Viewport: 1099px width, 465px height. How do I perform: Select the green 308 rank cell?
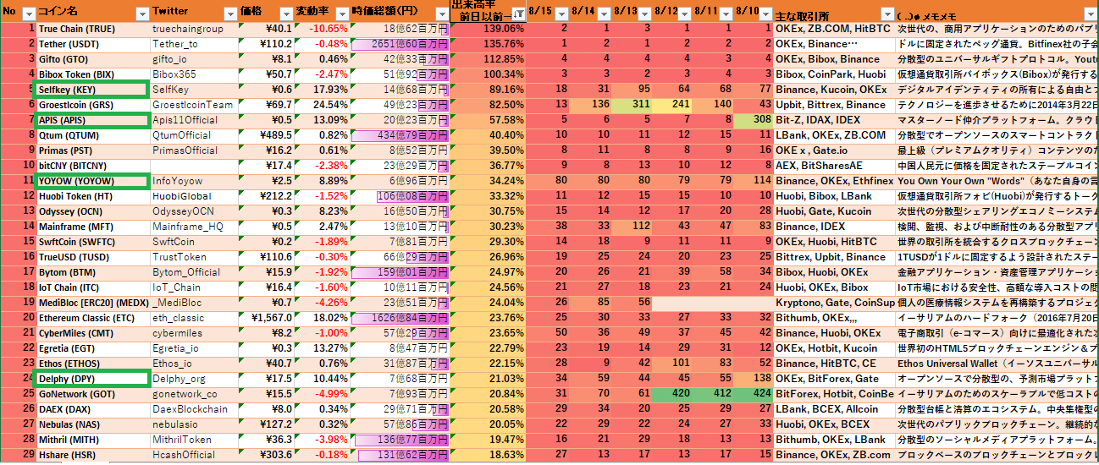click(x=754, y=120)
